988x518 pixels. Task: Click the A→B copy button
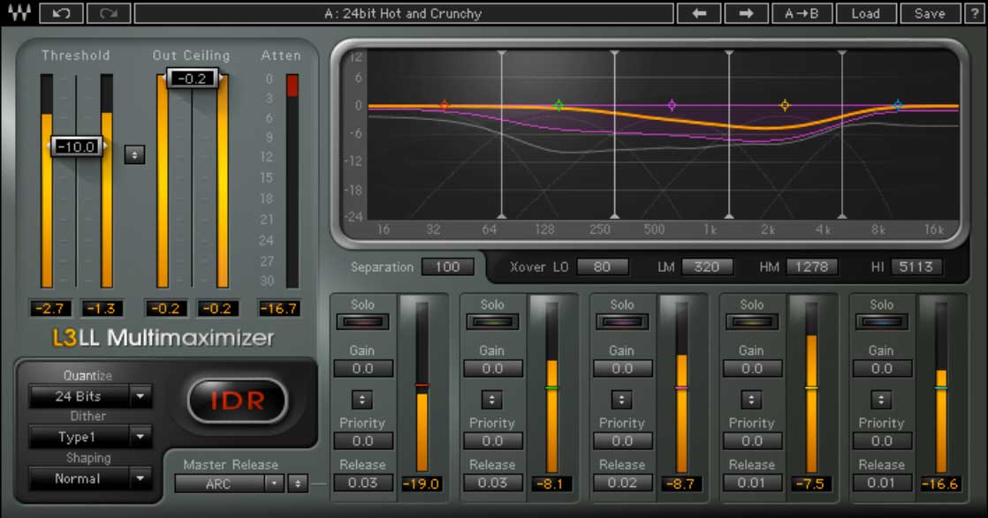pos(795,13)
